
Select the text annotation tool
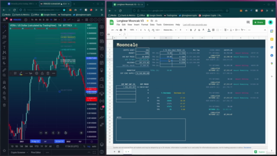pos(4,47)
